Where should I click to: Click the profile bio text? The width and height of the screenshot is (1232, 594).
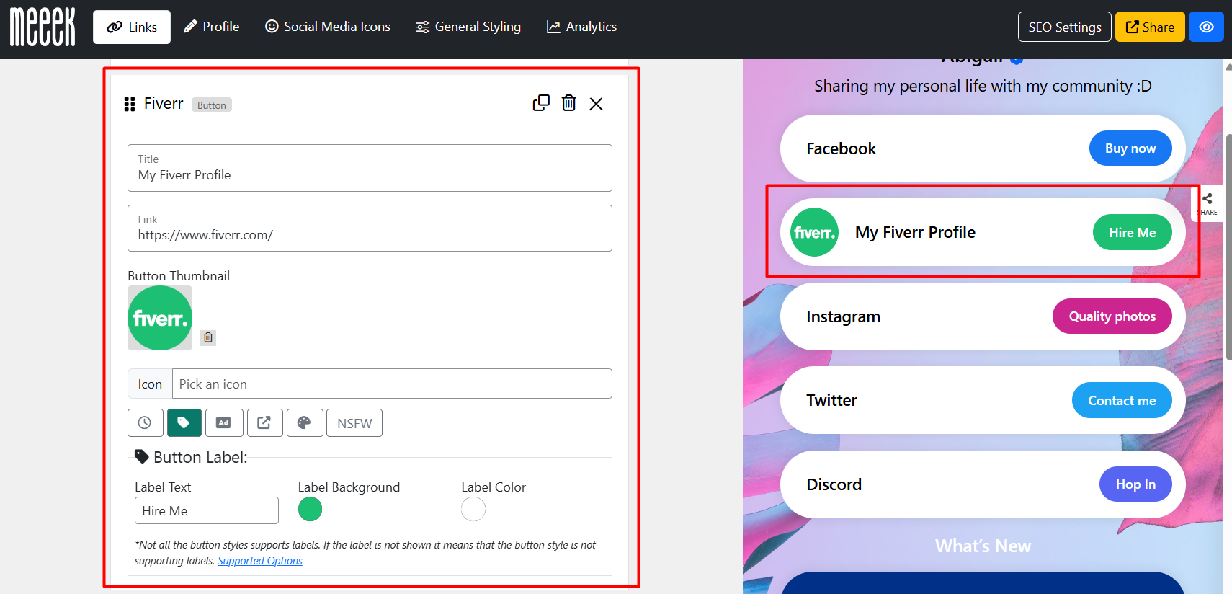pyautogui.click(x=983, y=86)
